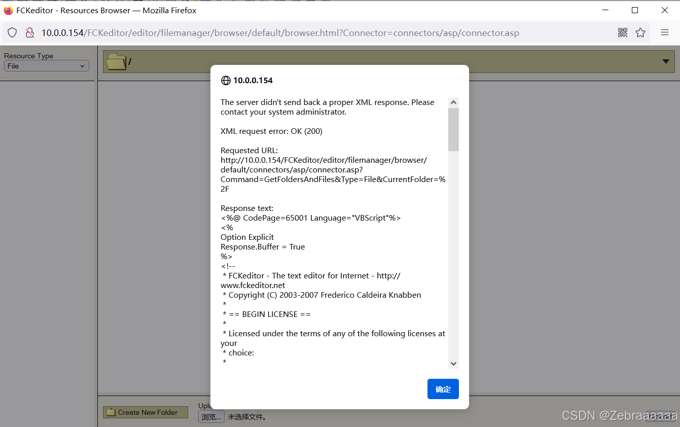Screen dimensions: 680x427
Task: Click the shield tracking protection icon
Action: tap(12, 32)
